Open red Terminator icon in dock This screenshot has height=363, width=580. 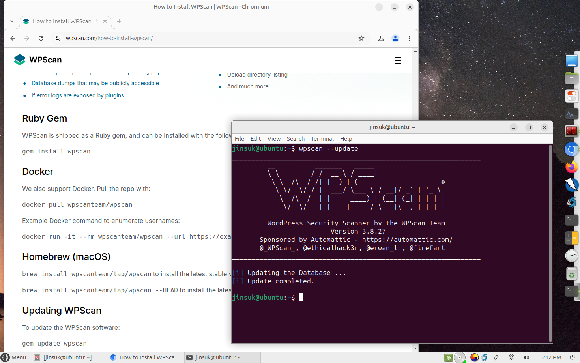click(x=571, y=131)
